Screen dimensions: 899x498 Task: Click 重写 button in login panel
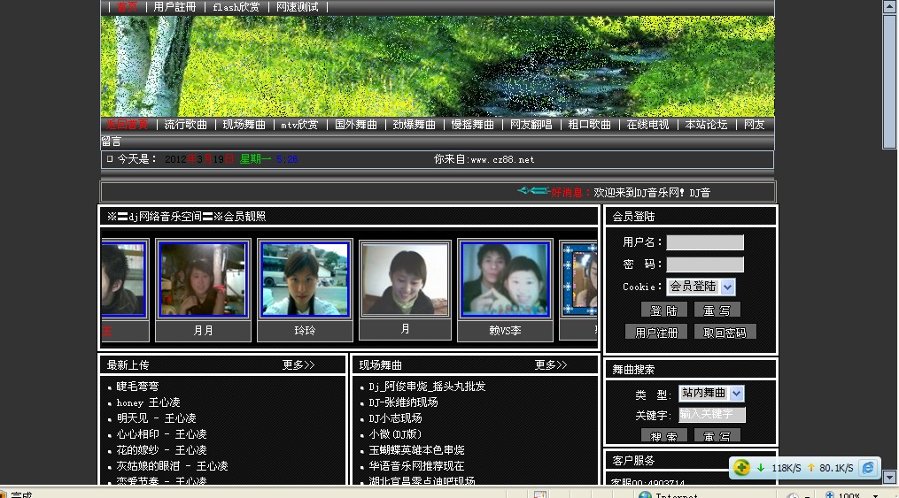pyautogui.click(x=717, y=310)
